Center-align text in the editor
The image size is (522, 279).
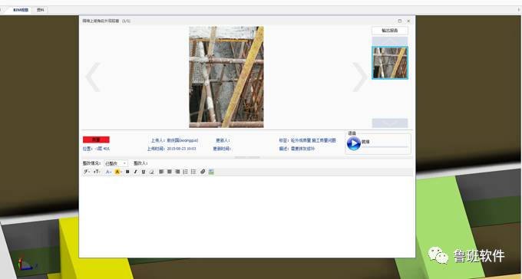pos(170,172)
